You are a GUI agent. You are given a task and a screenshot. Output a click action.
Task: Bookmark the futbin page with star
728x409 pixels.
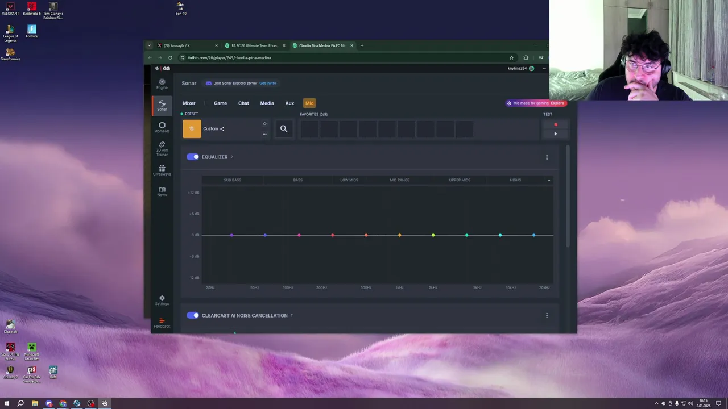click(511, 57)
